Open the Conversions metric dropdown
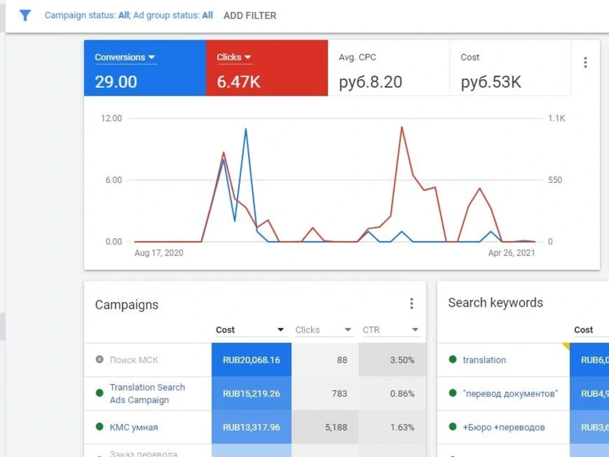This screenshot has height=457, width=609. (x=125, y=57)
